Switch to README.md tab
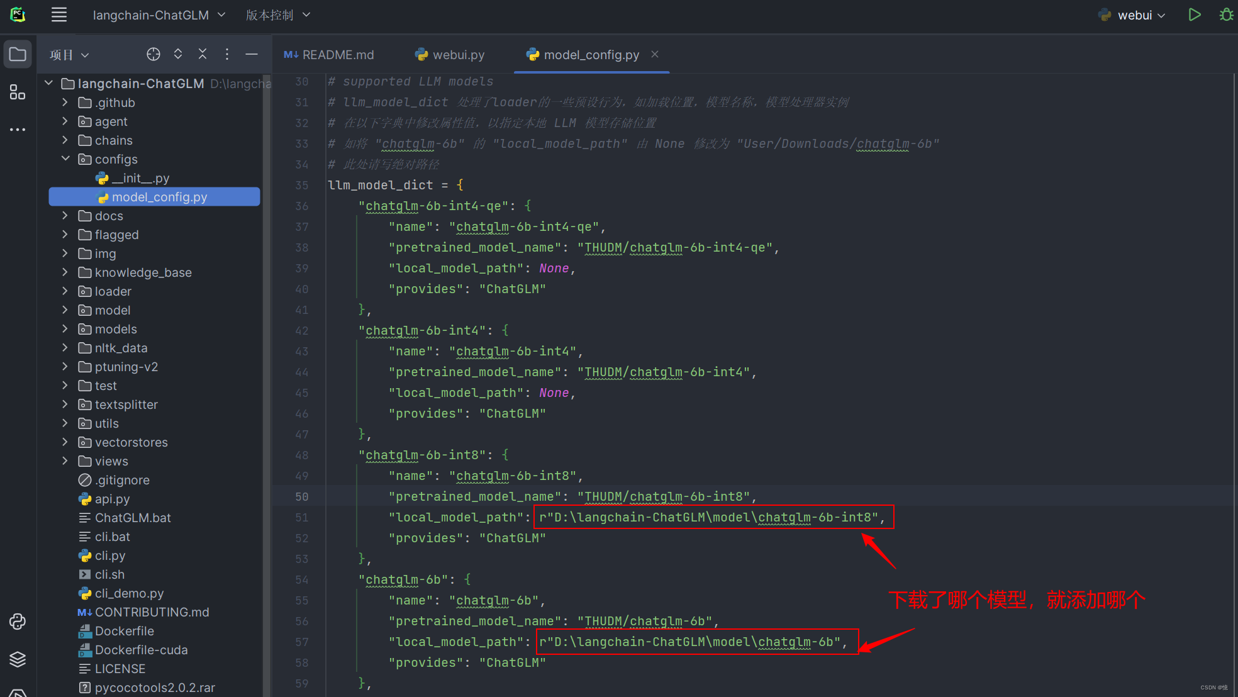Viewport: 1238px width, 697px height. pos(328,55)
